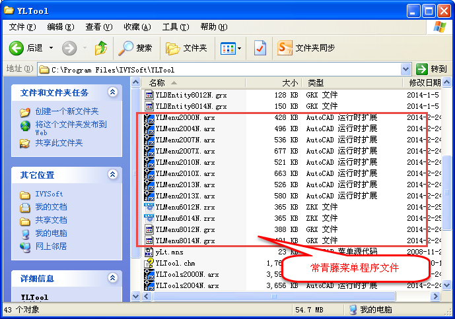Viewport: 455px width, 319px height.
Task: Sort by the 大小 column header
Action: pos(274,83)
